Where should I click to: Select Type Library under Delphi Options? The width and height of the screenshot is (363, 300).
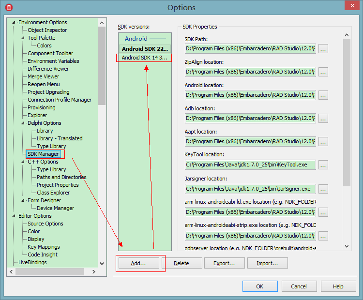click(51, 146)
